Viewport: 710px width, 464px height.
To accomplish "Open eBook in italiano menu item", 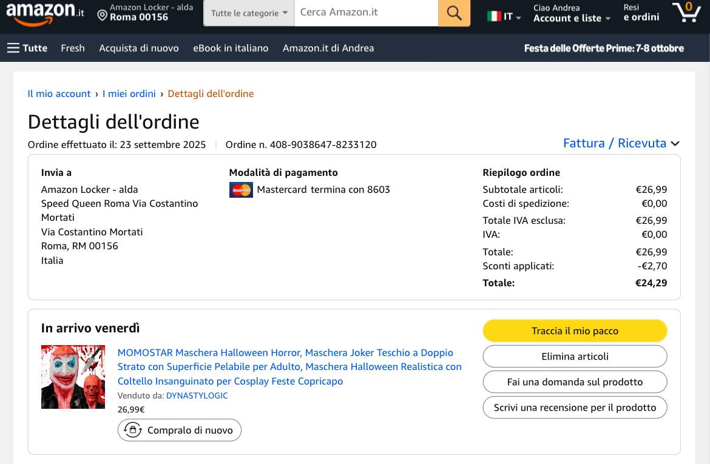I will 231,48.
